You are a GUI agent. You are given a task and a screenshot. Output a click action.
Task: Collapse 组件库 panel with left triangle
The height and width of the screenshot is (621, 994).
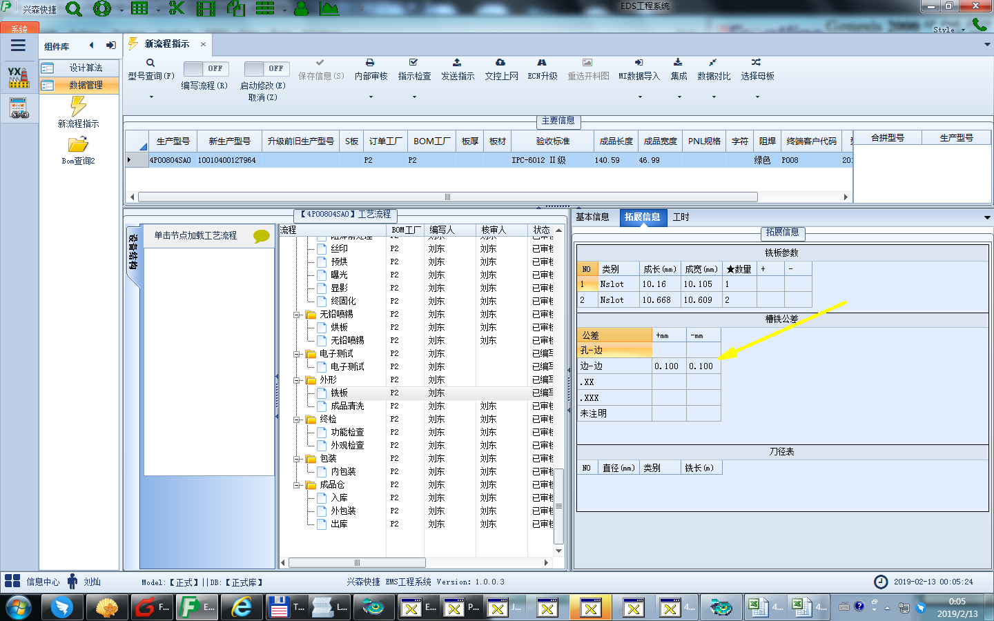91,46
